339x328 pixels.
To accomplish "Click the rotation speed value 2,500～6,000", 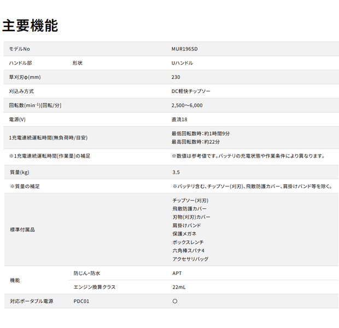I will tap(188, 105).
